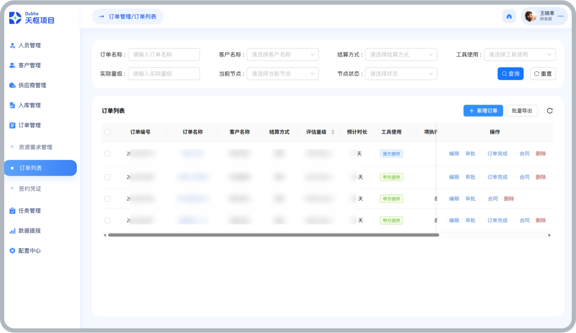Open the 节点状态 dropdown
Screen dimensions: 576x333
click(401, 74)
